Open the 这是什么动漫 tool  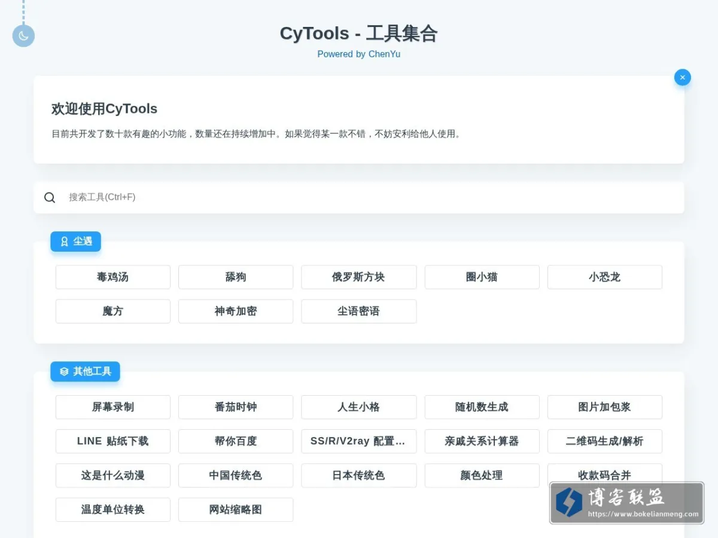tap(113, 475)
